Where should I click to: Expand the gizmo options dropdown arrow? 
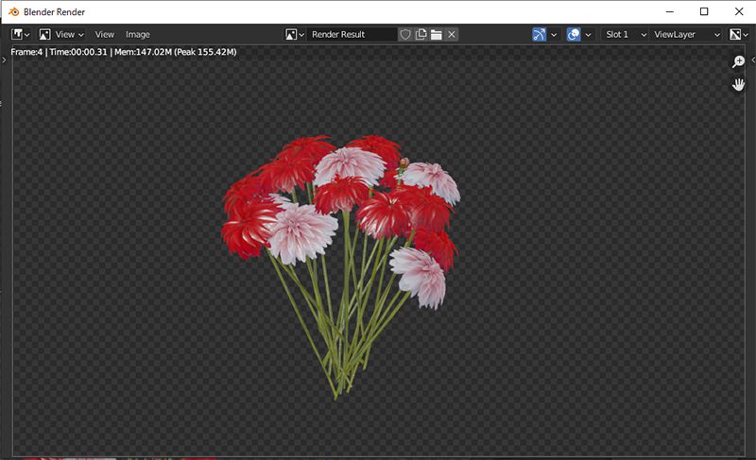tap(555, 34)
